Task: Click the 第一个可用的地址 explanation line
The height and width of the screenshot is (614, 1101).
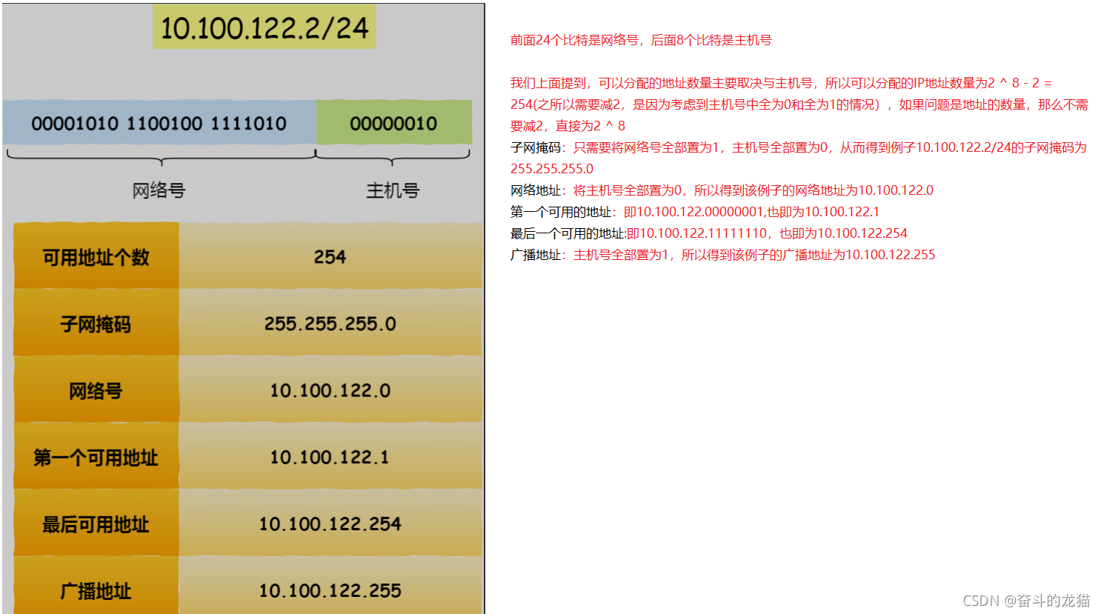Action: [x=695, y=212]
